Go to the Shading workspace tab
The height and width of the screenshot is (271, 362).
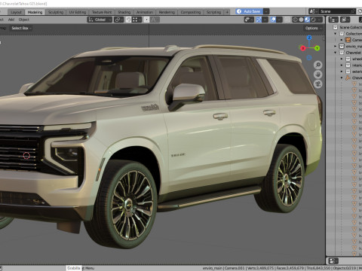coord(124,12)
